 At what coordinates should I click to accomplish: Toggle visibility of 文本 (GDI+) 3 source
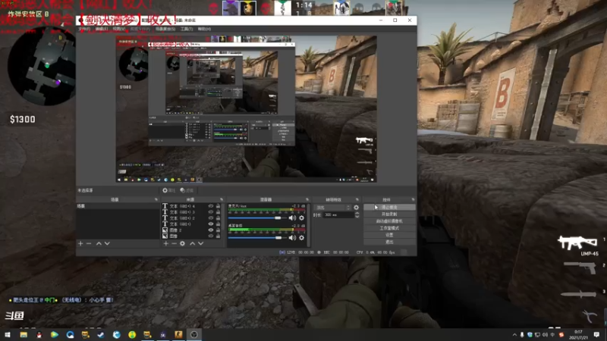tap(211, 212)
